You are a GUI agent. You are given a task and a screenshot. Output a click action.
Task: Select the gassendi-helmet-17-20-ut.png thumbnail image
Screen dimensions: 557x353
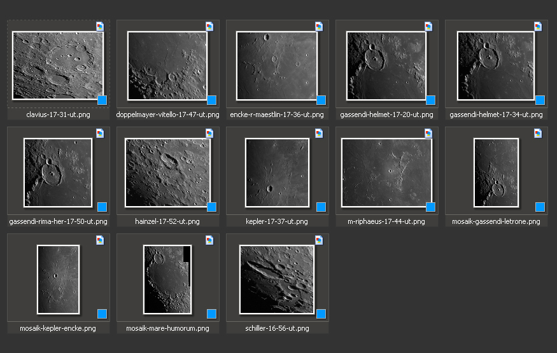point(386,66)
